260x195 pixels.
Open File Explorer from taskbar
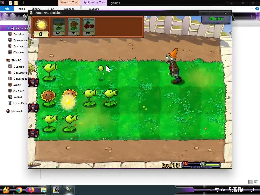click(x=44, y=190)
